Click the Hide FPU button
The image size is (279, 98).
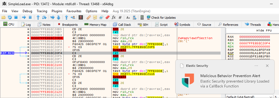264,31
